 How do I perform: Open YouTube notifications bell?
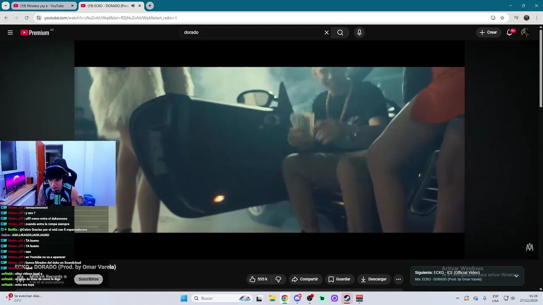(510, 32)
